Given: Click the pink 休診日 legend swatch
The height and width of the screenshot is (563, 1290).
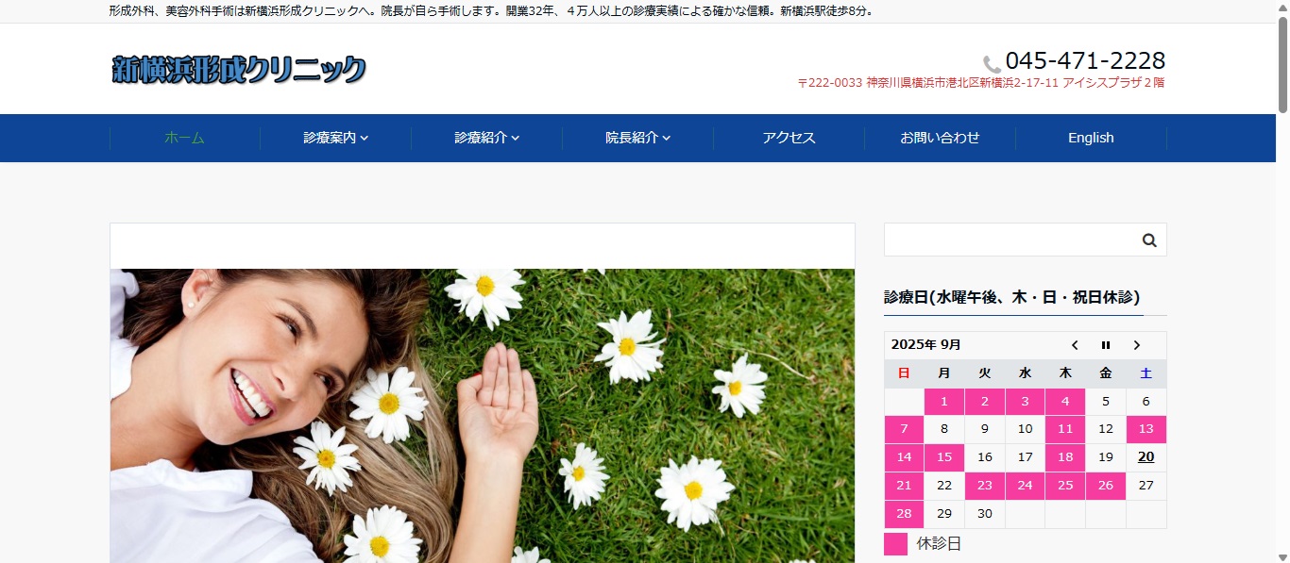Looking at the screenshot, I should point(895,544).
